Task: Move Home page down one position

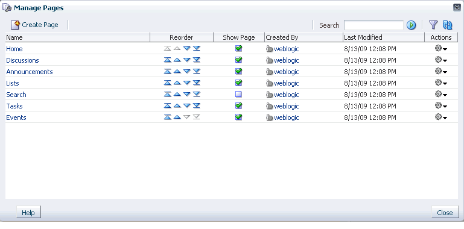Action: (186, 48)
